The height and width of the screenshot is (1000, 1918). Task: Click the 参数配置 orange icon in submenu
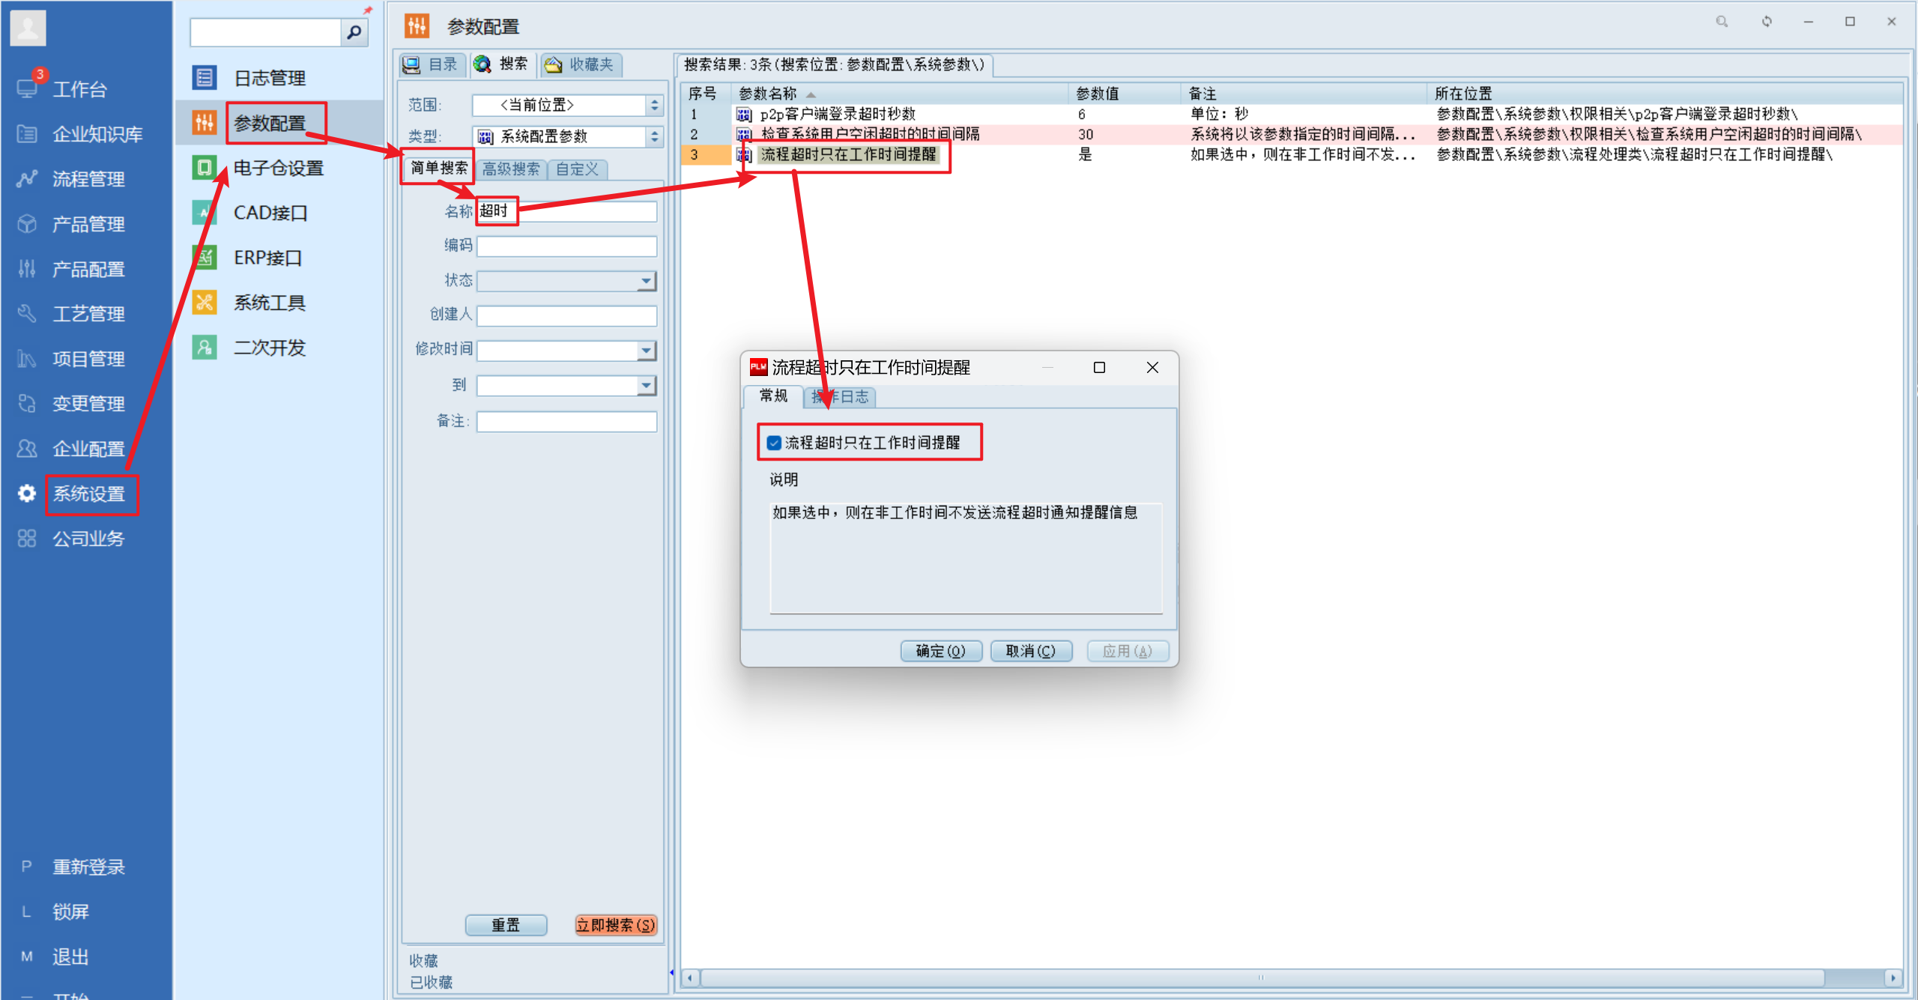click(205, 122)
